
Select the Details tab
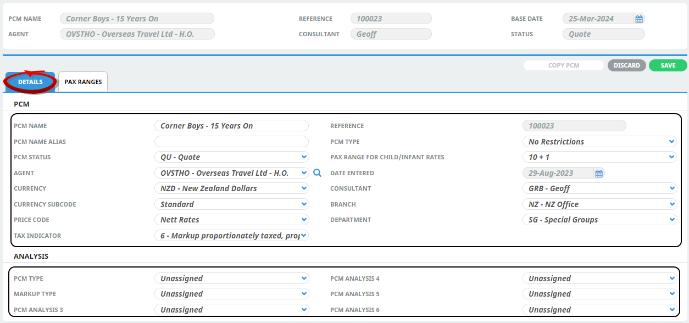point(30,82)
